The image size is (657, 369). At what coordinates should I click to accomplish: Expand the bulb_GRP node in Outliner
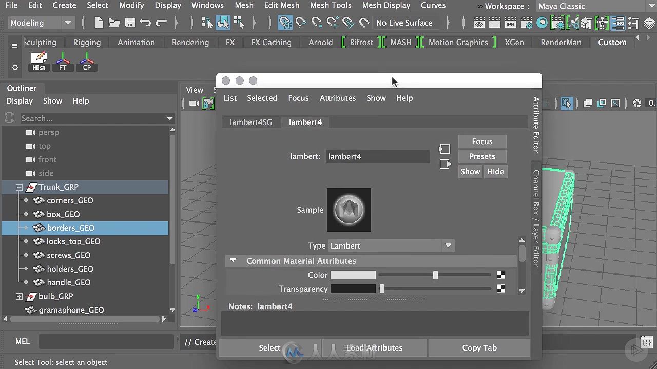click(x=19, y=296)
